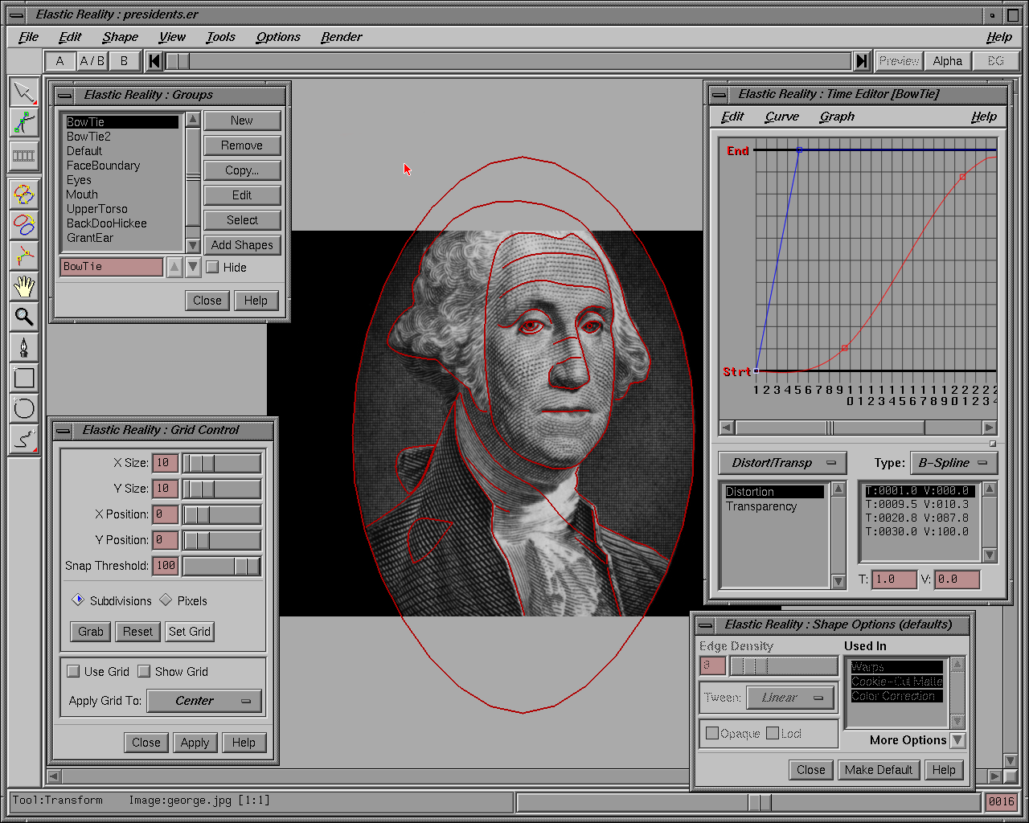
Task: Click keyframe list scroll down arrow
Action: click(990, 555)
